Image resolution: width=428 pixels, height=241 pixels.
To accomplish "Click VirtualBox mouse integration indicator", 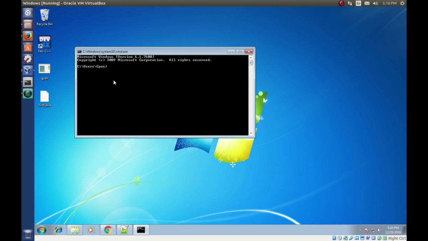I will (379, 238).
